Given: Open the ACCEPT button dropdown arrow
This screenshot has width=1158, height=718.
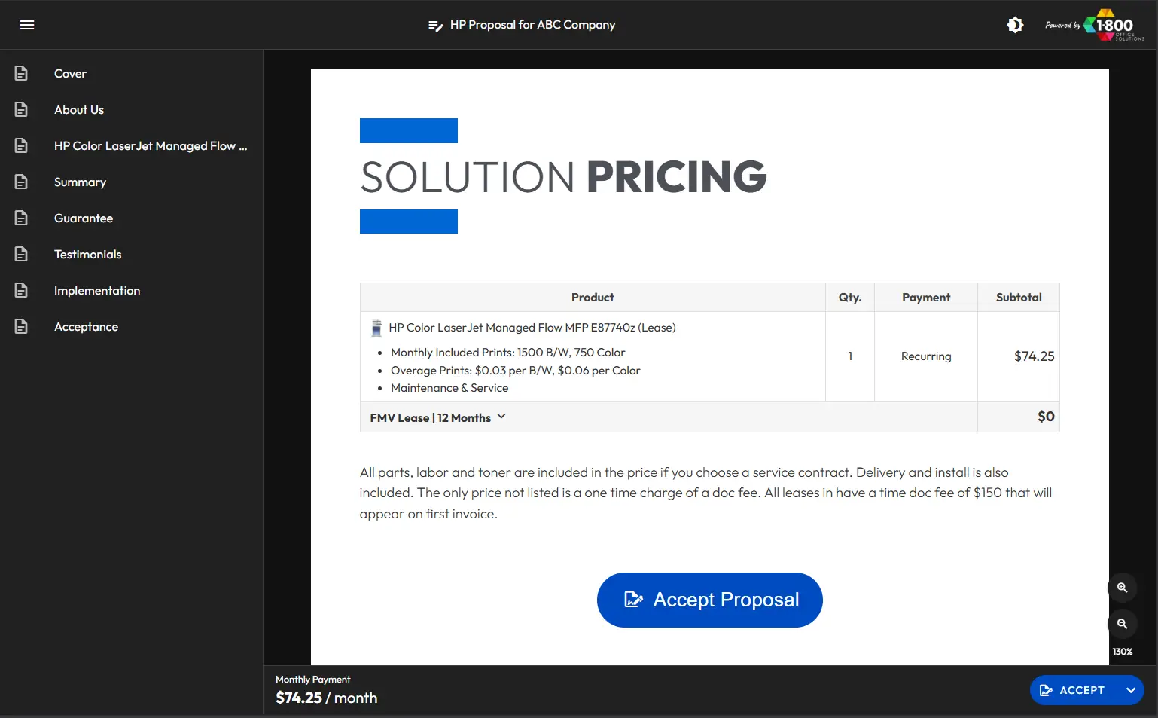Looking at the screenshot, I should pyautogui.click(x=1130, y=690).
